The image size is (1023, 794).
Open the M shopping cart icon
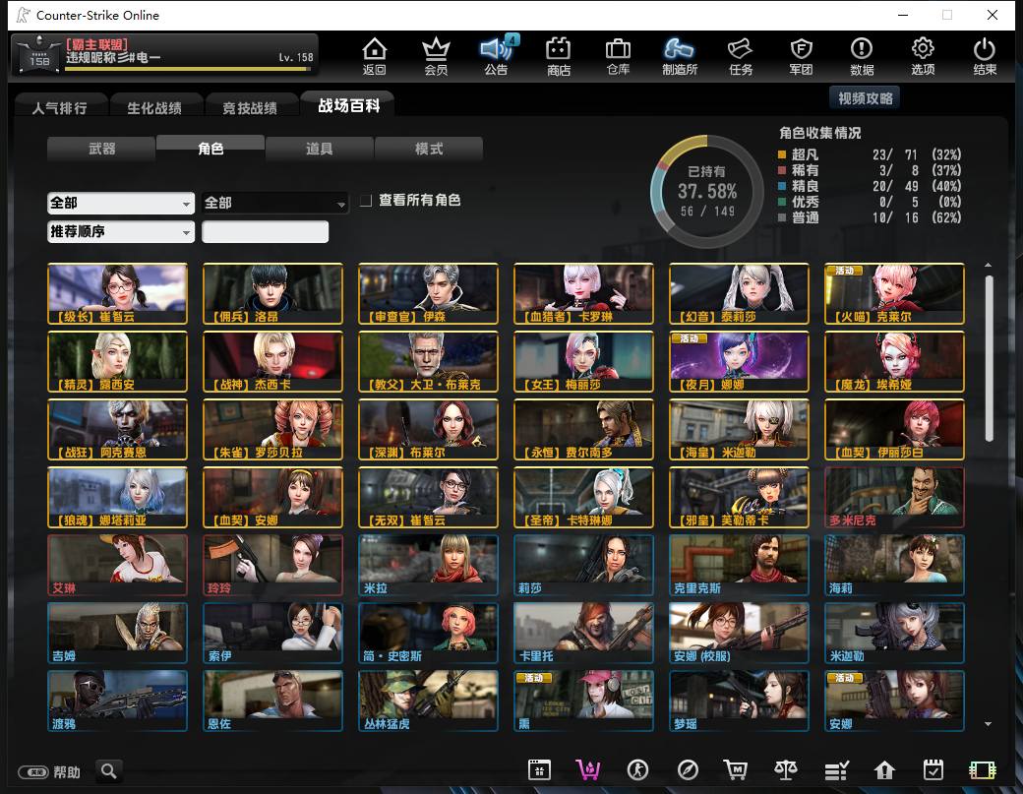(736, 769)
